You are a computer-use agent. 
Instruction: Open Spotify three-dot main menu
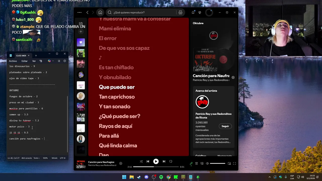pyautogui.click(x=79, y=12)
